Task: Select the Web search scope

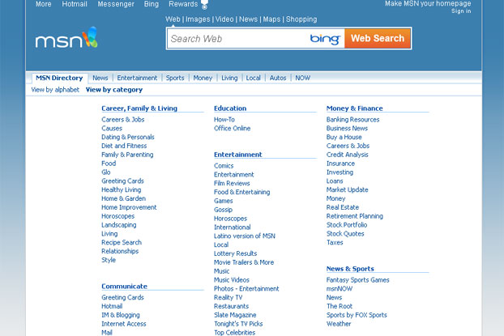Action: (x=173, y=19)
